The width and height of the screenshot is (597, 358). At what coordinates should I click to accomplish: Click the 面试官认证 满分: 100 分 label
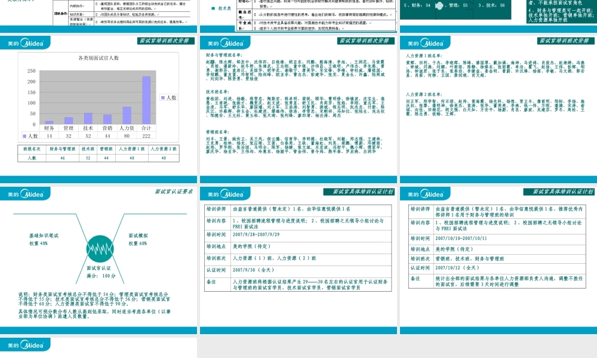(101, 271)
